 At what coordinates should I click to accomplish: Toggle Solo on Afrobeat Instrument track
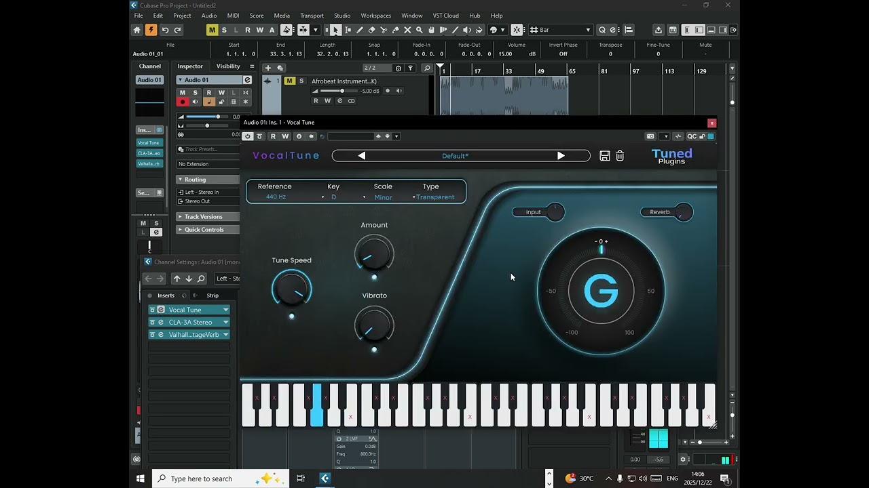click(x=301, y=81)
